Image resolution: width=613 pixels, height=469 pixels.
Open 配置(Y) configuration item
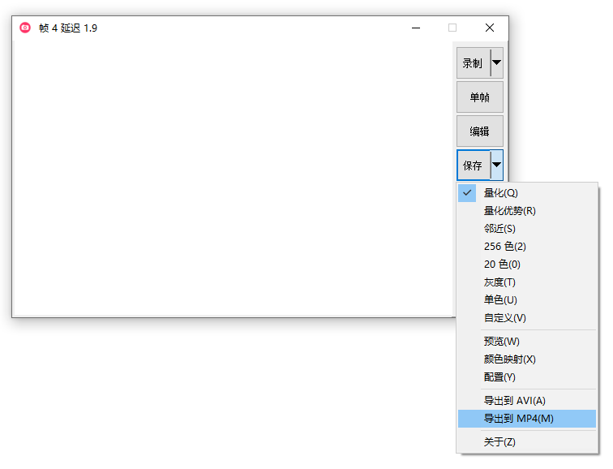[499, 377]
